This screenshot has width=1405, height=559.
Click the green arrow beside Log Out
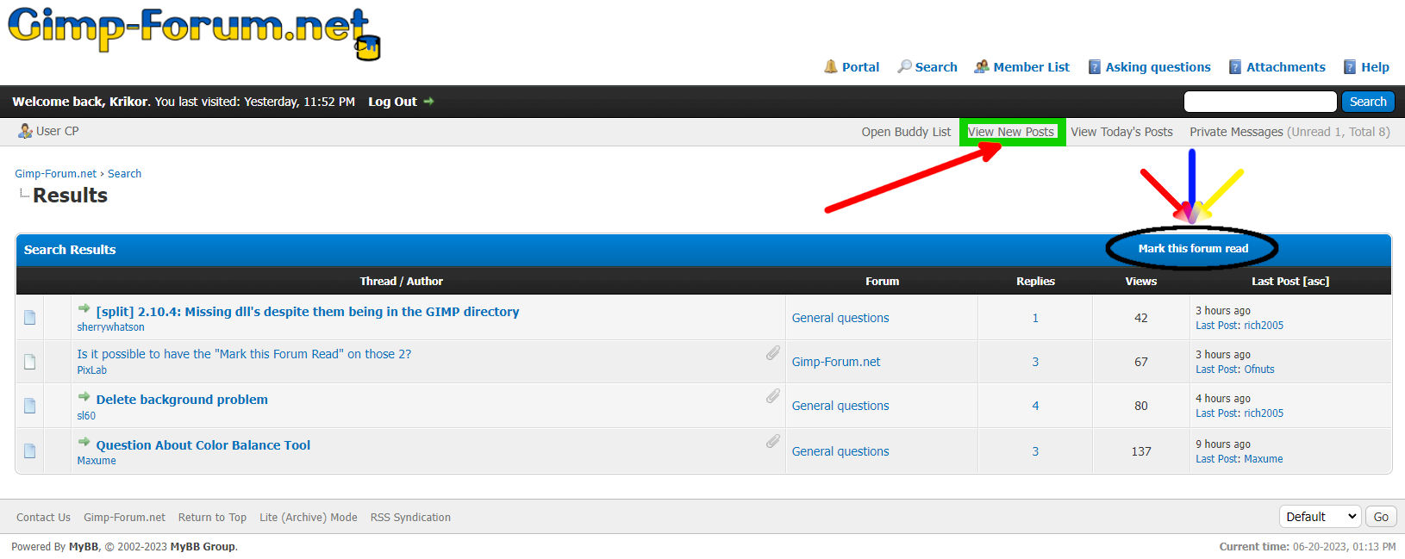coord(428,102)
